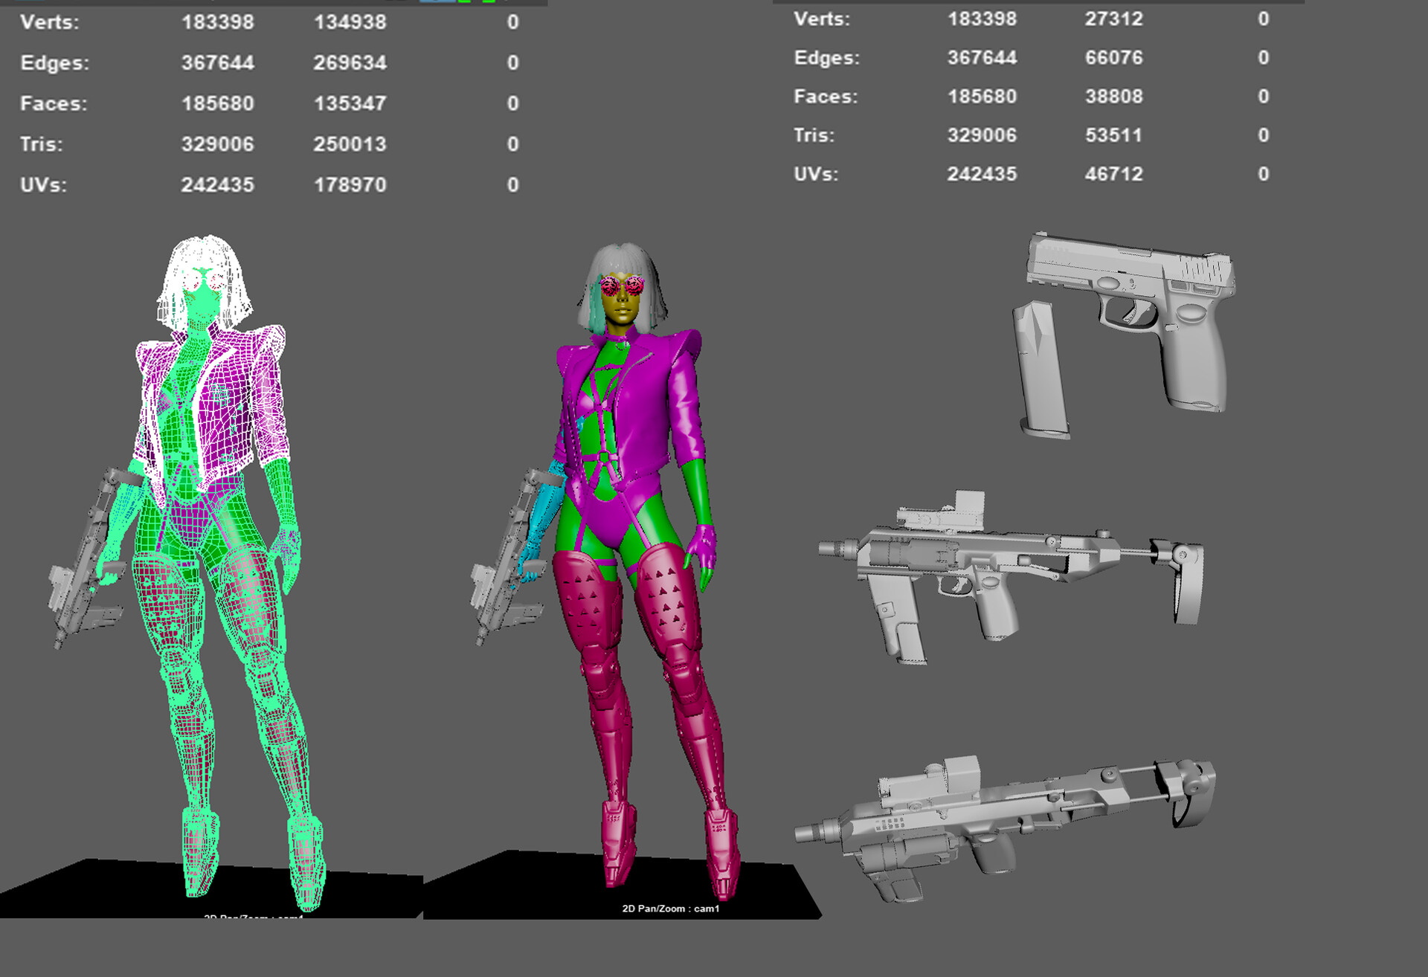
Task: Click the UVs value 178970
Action: point(350,185)
